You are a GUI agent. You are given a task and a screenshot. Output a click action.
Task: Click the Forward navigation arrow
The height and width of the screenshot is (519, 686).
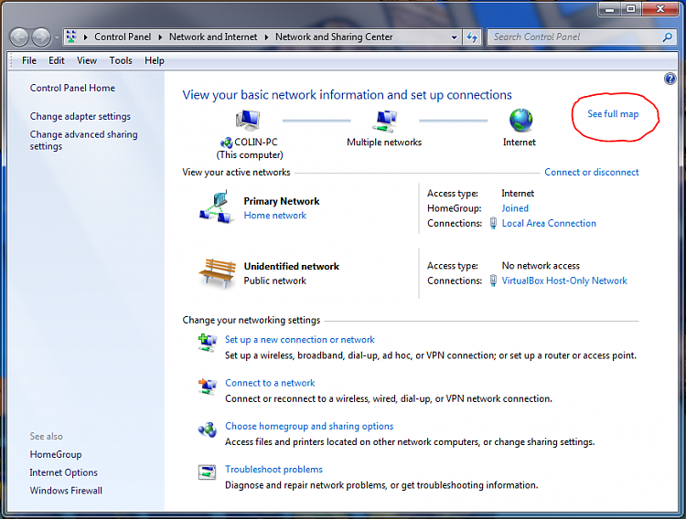tap(41, 37)
